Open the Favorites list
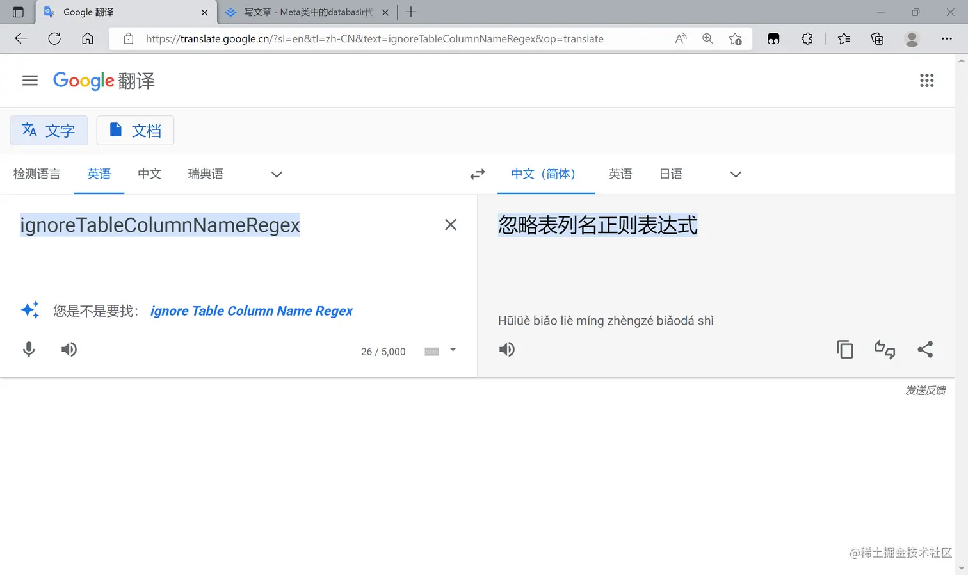This screenshot has height=575, width=968. tap(844, 38)
